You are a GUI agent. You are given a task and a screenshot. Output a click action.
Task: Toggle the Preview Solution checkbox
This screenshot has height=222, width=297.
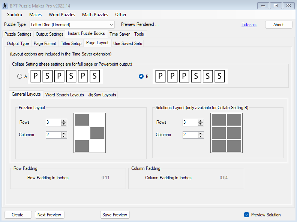[x=246, y=215]
